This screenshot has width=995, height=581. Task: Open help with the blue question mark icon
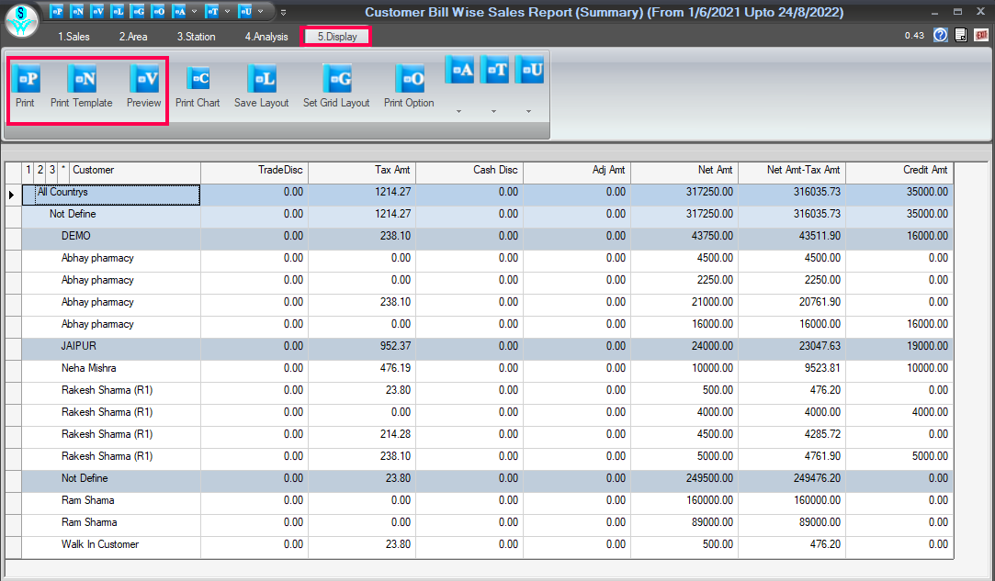point(941,35)
